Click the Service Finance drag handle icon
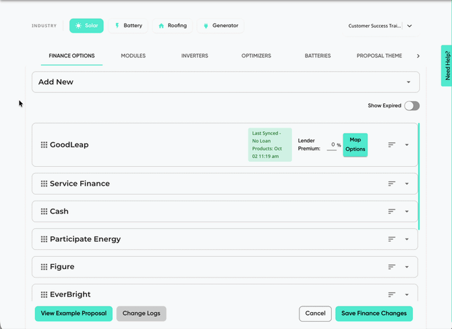Viewport: 452px width, 329px height. [x=44, y=184]
